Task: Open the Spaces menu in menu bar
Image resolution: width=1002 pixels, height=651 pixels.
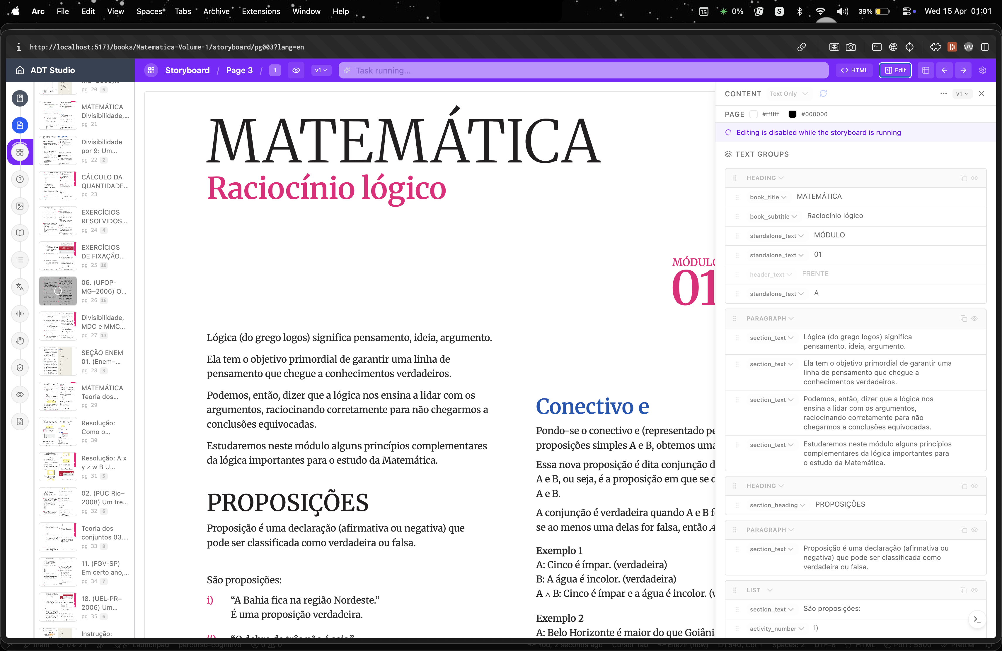Action: coord(149,11)
